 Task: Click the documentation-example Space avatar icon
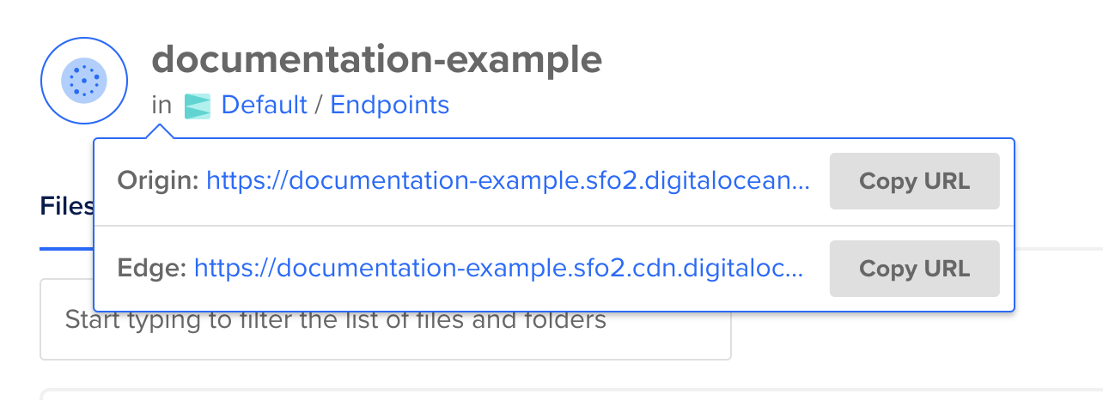[x=84, y=80]
